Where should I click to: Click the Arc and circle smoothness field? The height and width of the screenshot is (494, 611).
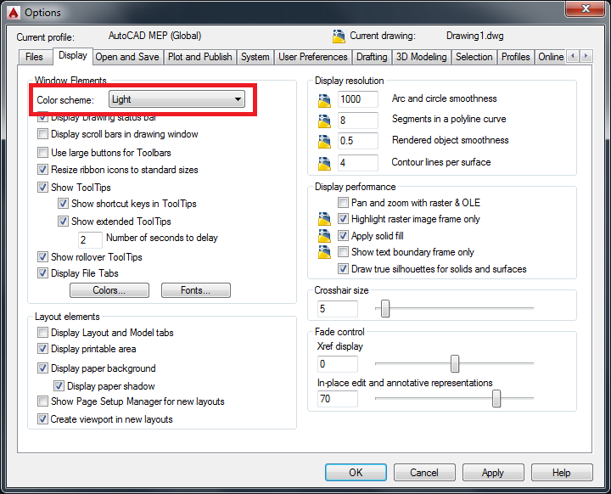[x=358, y=99]
